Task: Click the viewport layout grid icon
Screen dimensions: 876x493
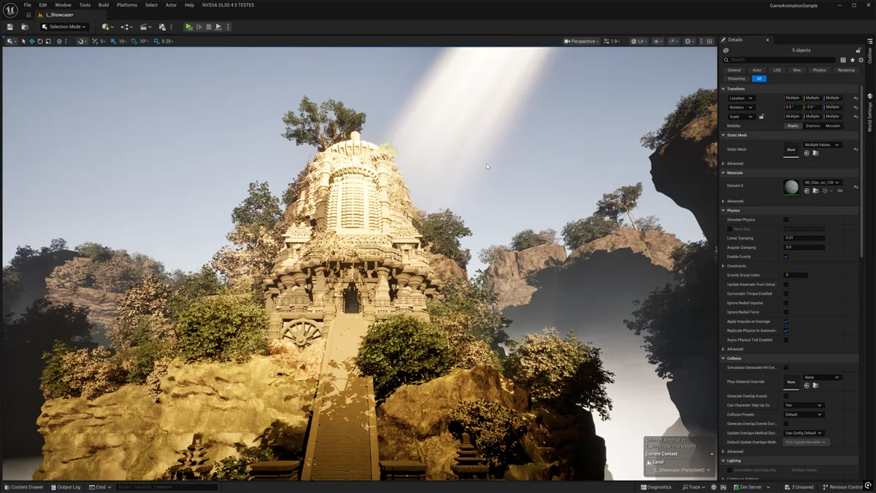Action: pos(710,42)
